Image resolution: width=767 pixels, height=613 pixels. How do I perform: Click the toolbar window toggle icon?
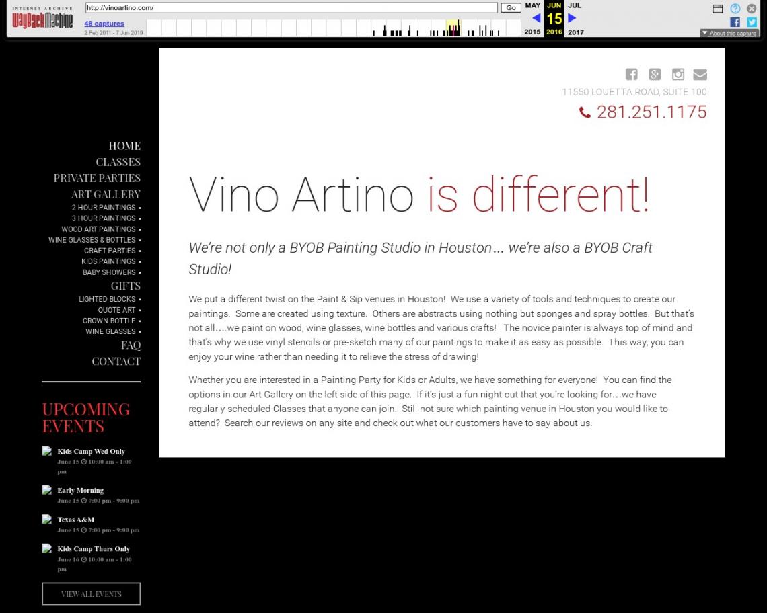718,9
